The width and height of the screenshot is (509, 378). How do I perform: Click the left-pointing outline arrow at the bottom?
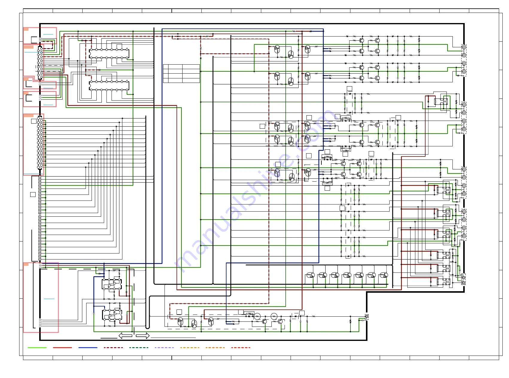(125, 336)
